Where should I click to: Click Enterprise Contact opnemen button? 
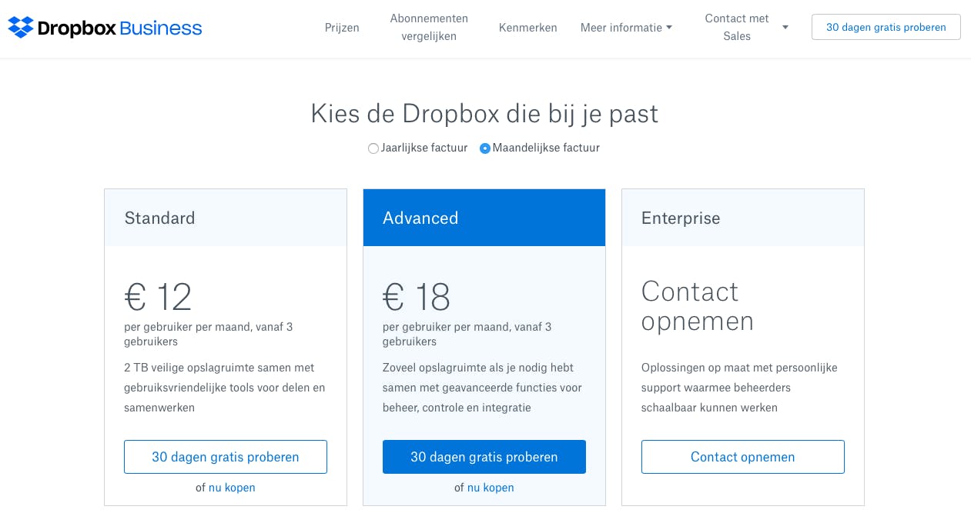coord(743,457)
